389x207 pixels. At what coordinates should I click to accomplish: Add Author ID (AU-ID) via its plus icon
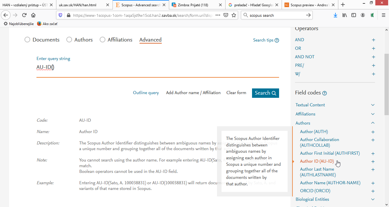tap(373, 161)
